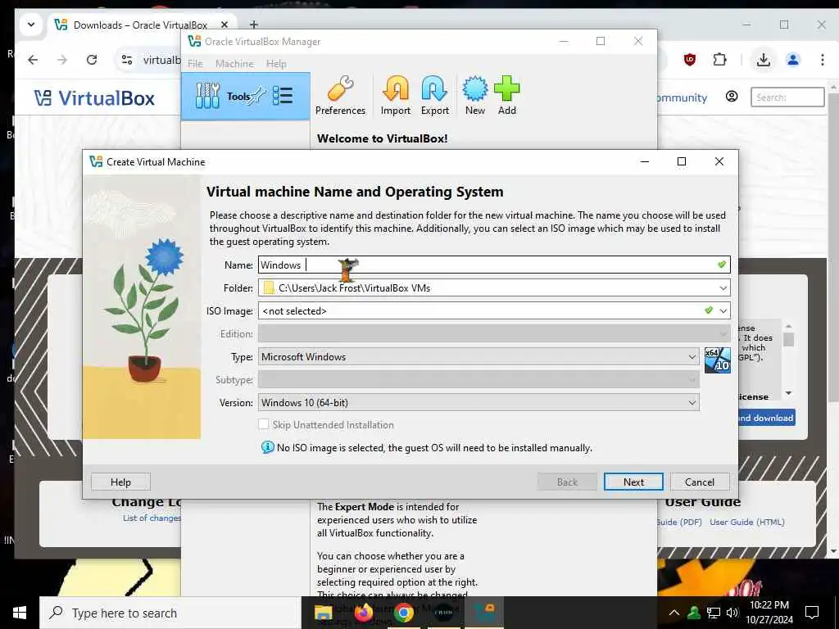The image size is (839, 629).
Task: Open the Tools list menu icon
Action: click(x=283, y=97)
